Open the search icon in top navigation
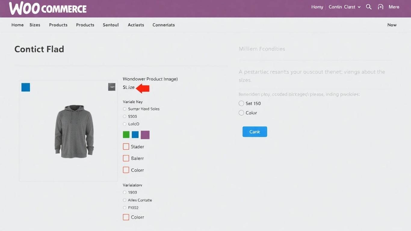The width and height of the screenshot is (411, 231). point(369,7)
